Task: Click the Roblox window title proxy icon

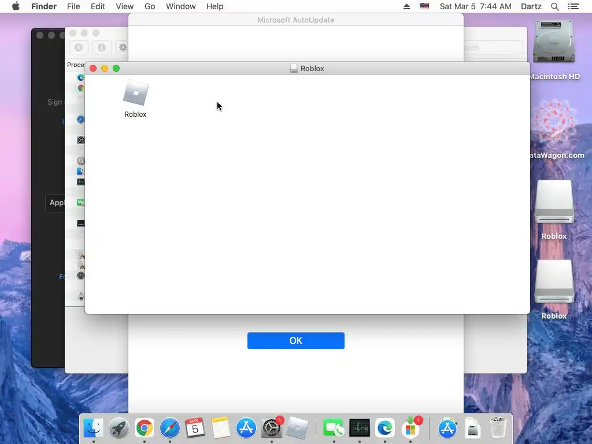Action: (x=293, y=68)
